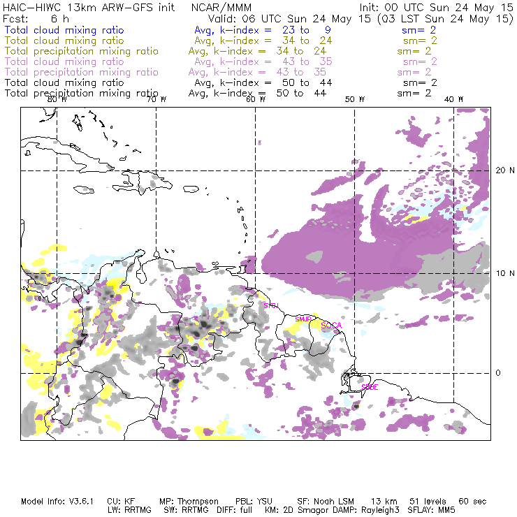
Task: Click the blue 'sm= 2' value
Action: [x=418, y=30]
